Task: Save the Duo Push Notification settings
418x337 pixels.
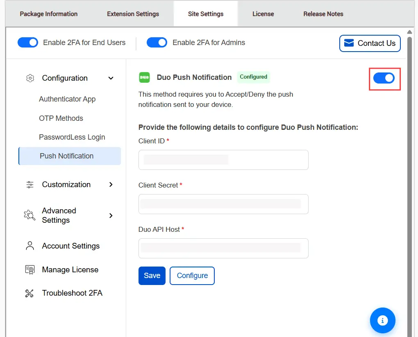Action: coord(152,276)
